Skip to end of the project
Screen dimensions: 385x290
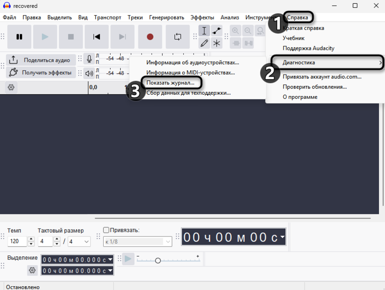122,37
